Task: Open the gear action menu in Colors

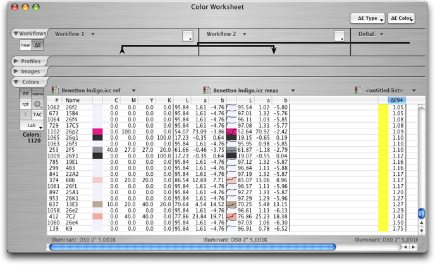Action: tap(37, 104)
